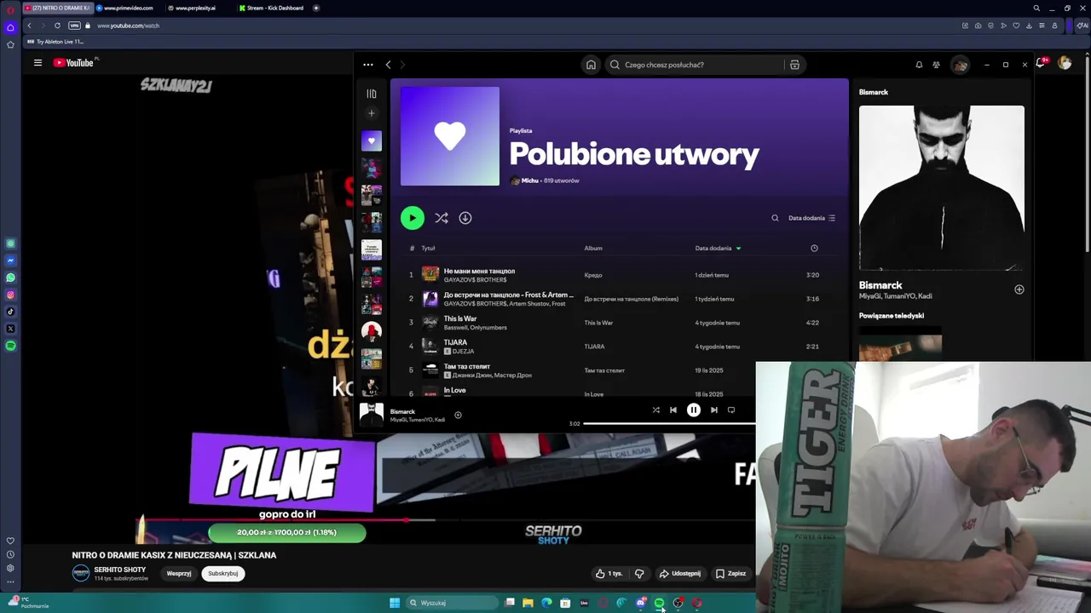
Task: Open Bismarck album art in Now Playing panel
Action: (x=942, y=188)
